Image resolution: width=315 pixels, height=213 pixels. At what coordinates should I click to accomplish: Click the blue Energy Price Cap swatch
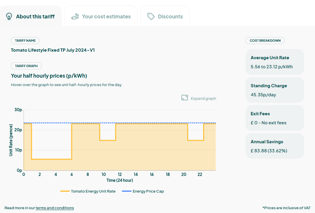point(127,191)
